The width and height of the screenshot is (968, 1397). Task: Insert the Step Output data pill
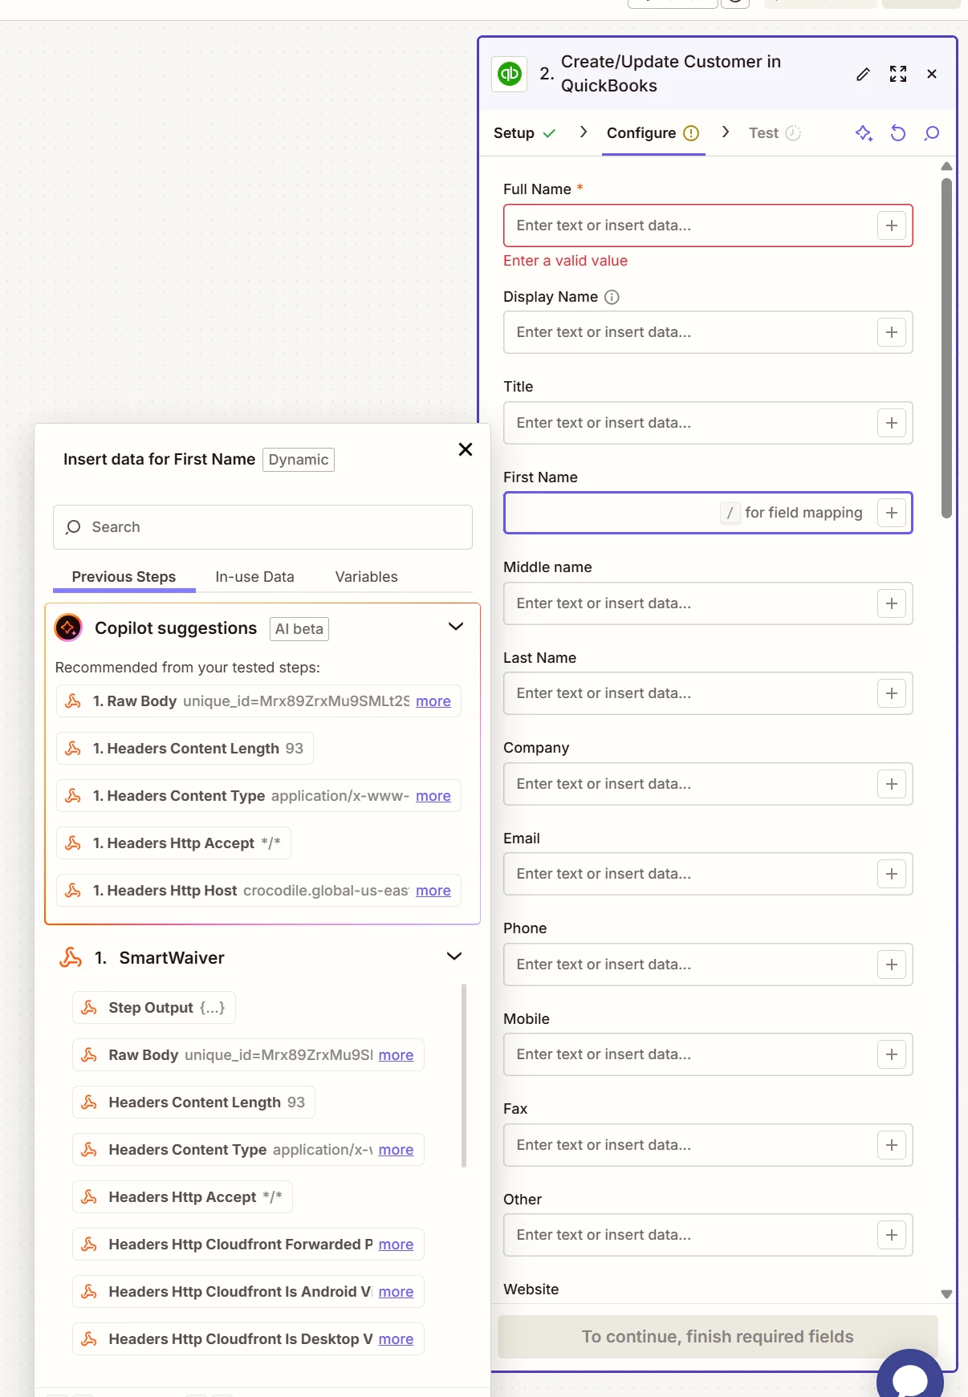(x=154, y=1008)
